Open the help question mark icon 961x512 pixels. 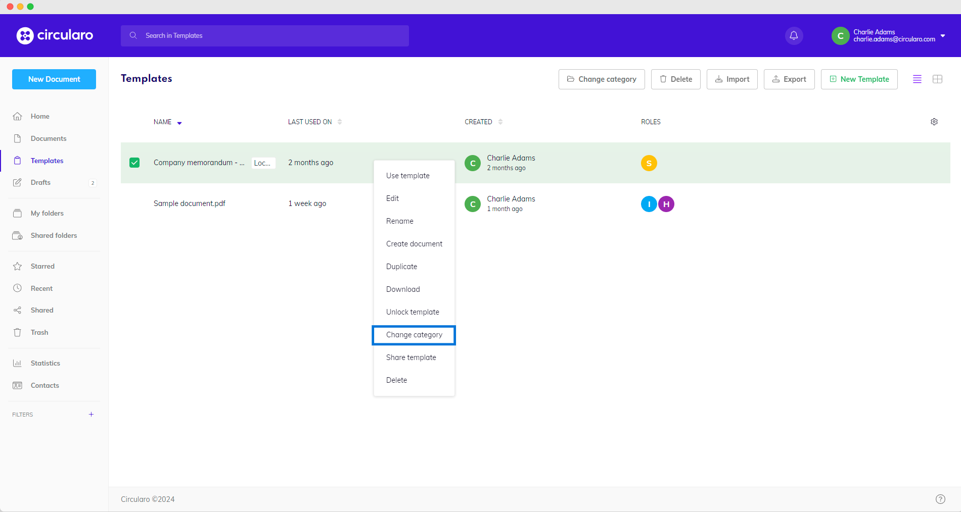coord(940,499)
